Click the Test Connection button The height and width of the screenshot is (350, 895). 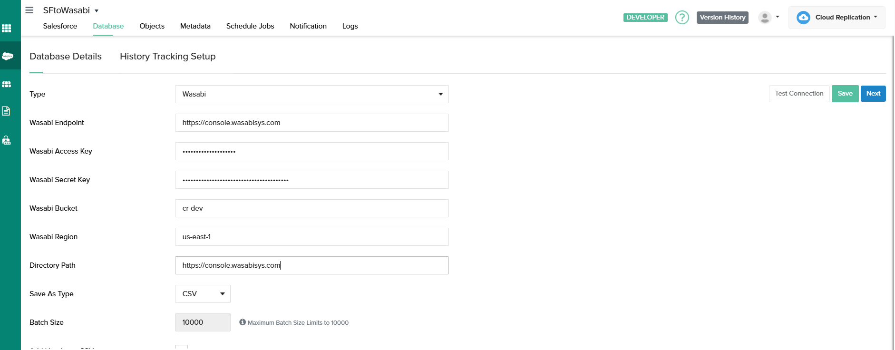pyautogui.click(x=799, y=94)
